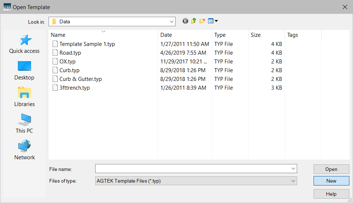Click the Back navigation arrow icon
The width and height of the screenshot is (353, 203).
pyautogui.click(x=185, y=21)
